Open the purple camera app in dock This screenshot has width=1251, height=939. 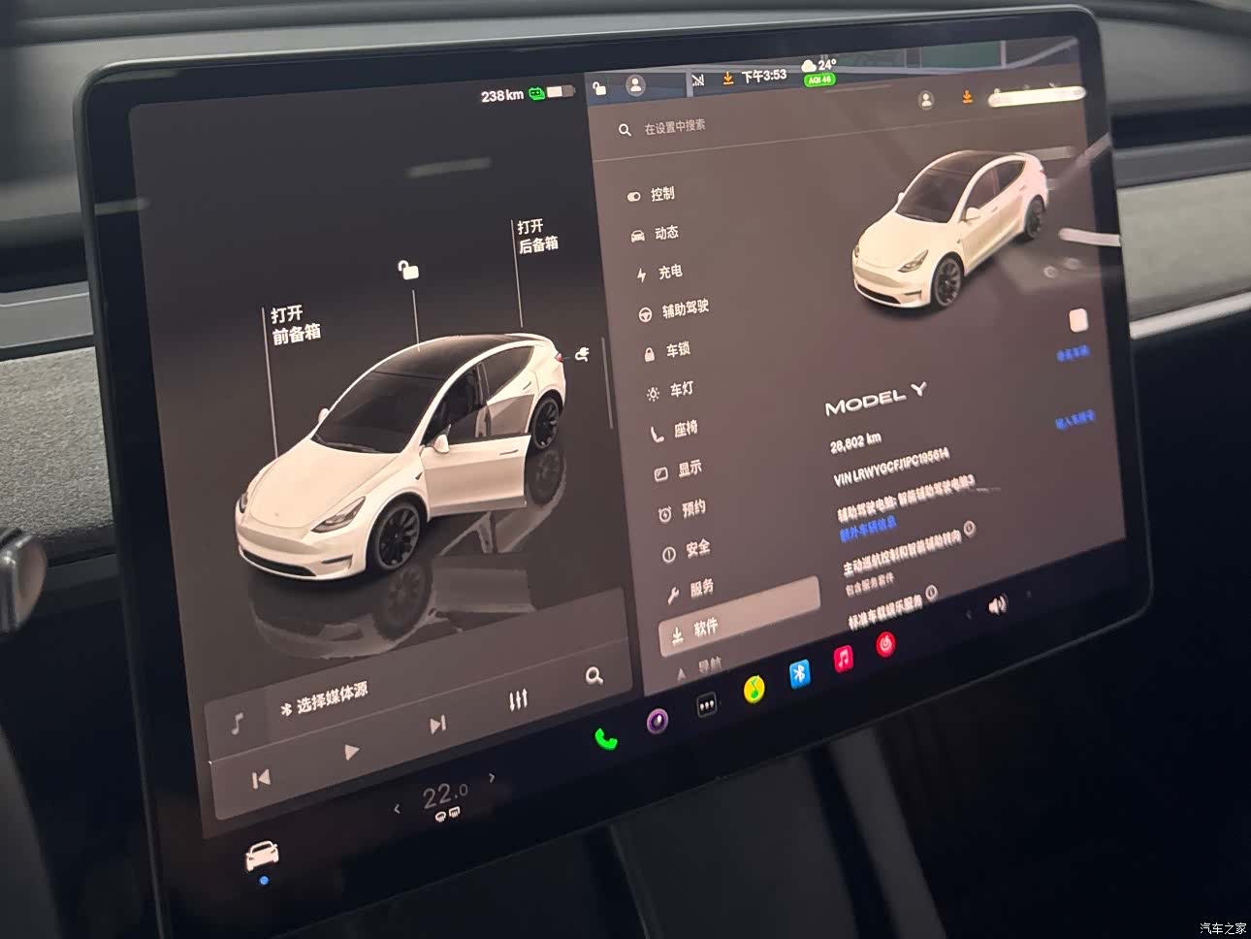[658, 721]
